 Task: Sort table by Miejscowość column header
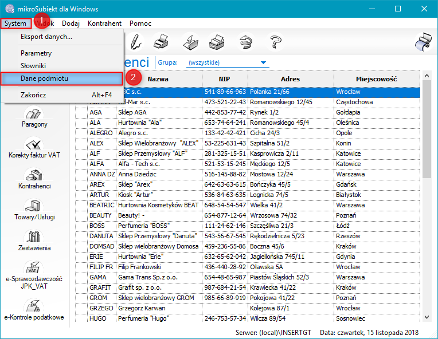click(376, 79)
